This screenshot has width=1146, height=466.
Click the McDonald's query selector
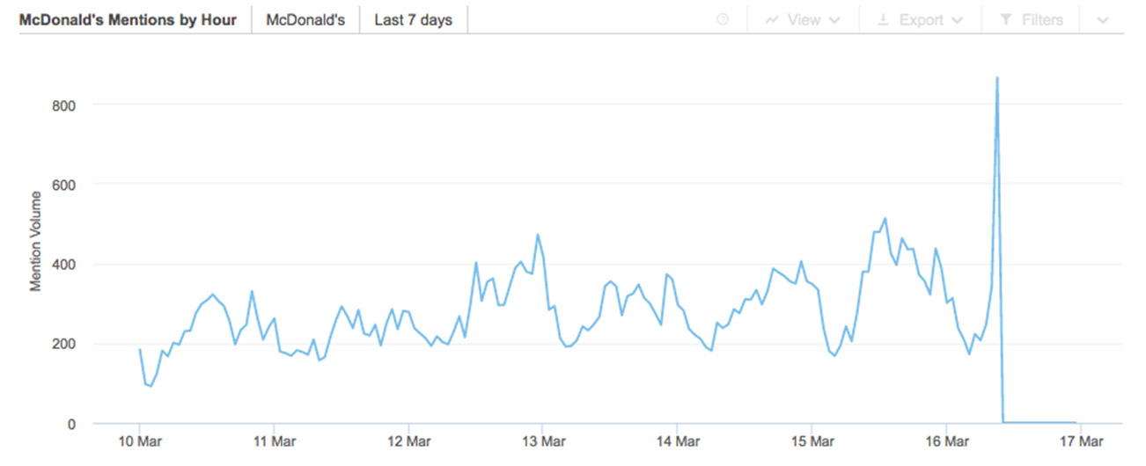(305, 19)
